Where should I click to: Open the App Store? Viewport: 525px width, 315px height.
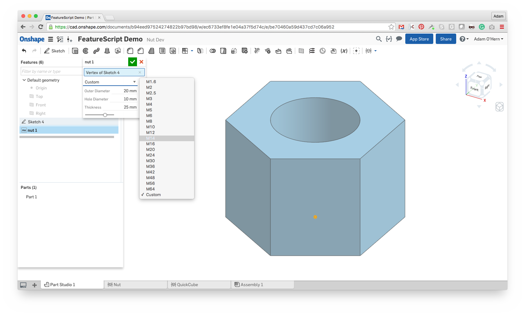click(419, 39)
